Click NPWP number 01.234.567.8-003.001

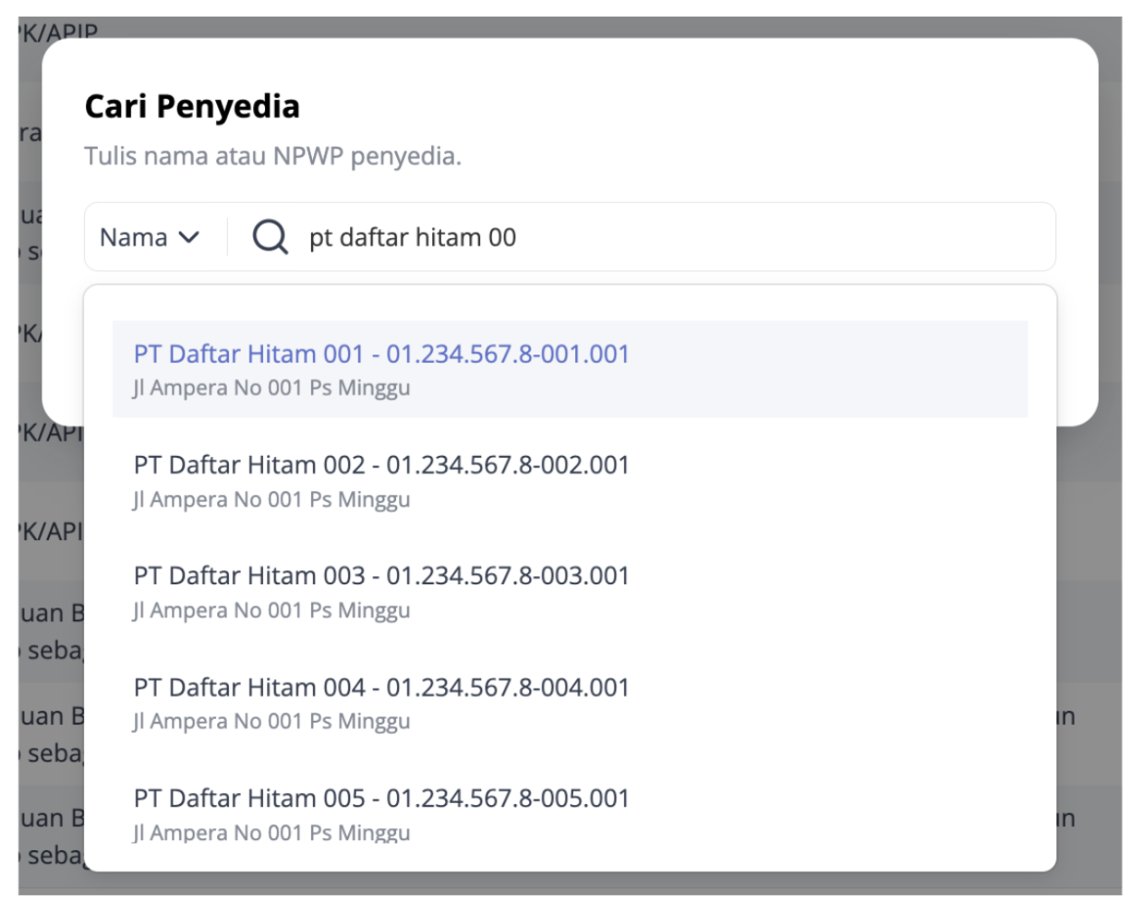click(x=508, y=575)
